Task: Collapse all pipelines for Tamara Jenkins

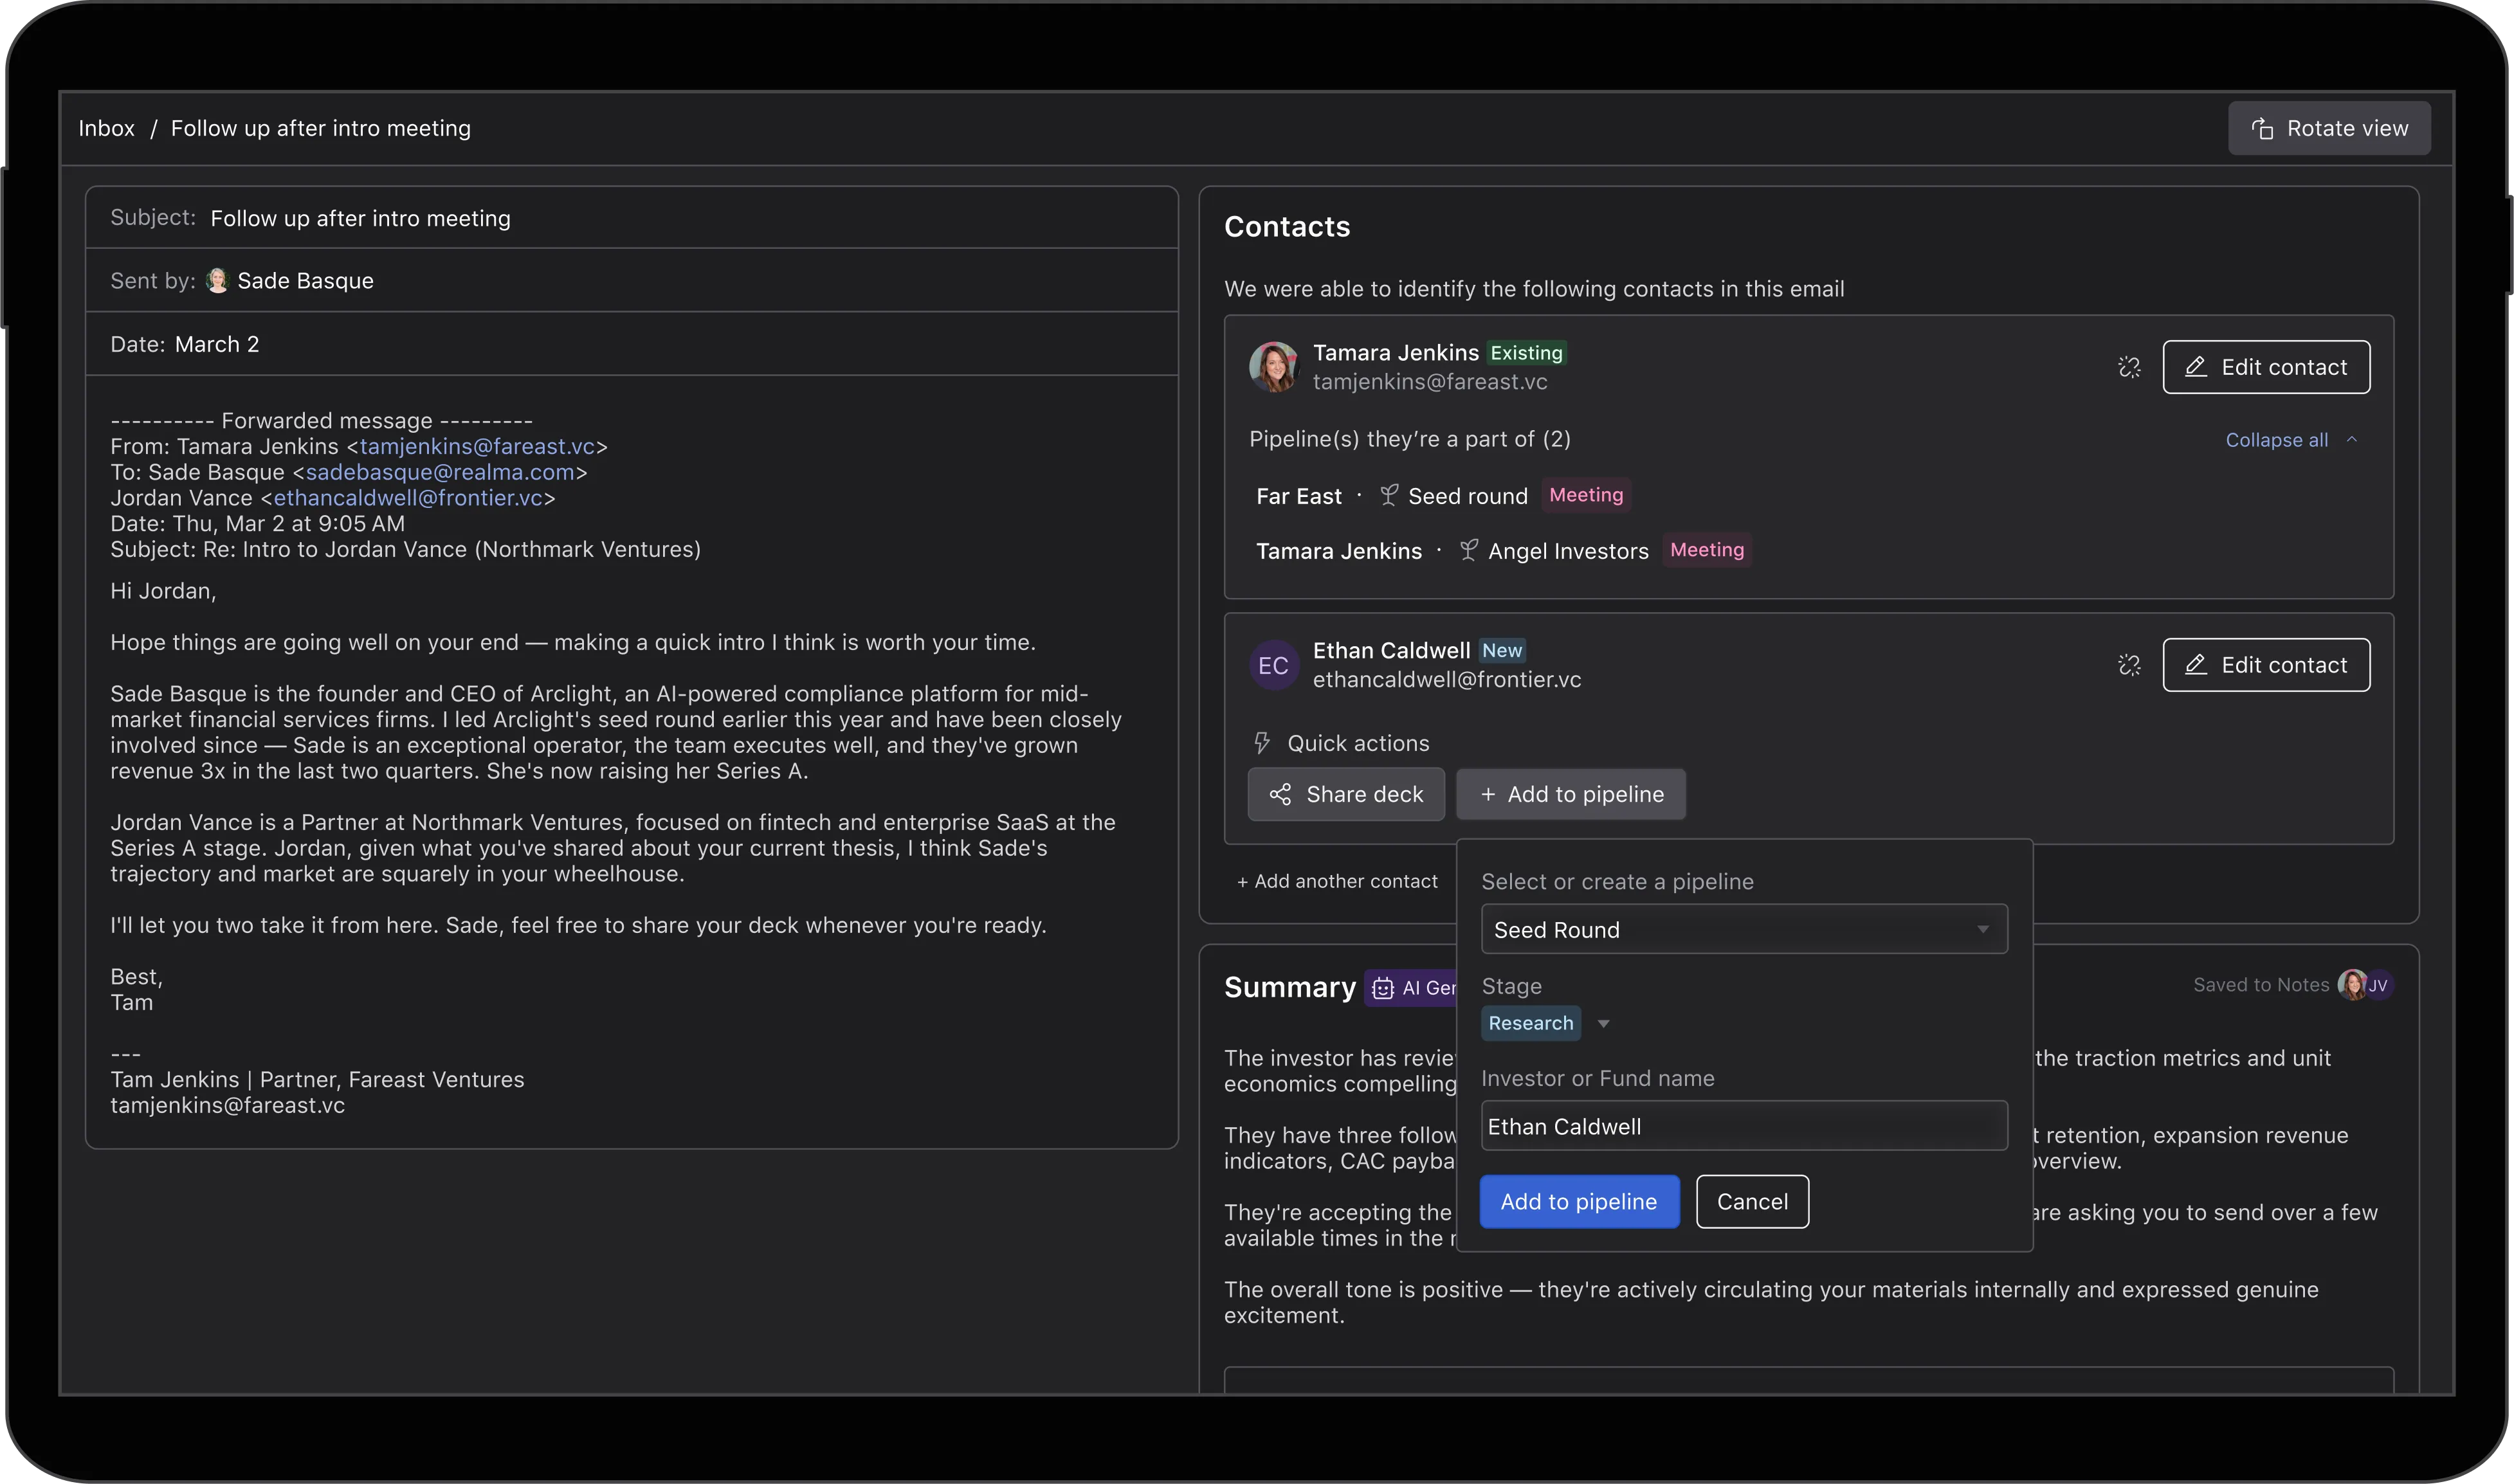Action: pos(2291,440)
